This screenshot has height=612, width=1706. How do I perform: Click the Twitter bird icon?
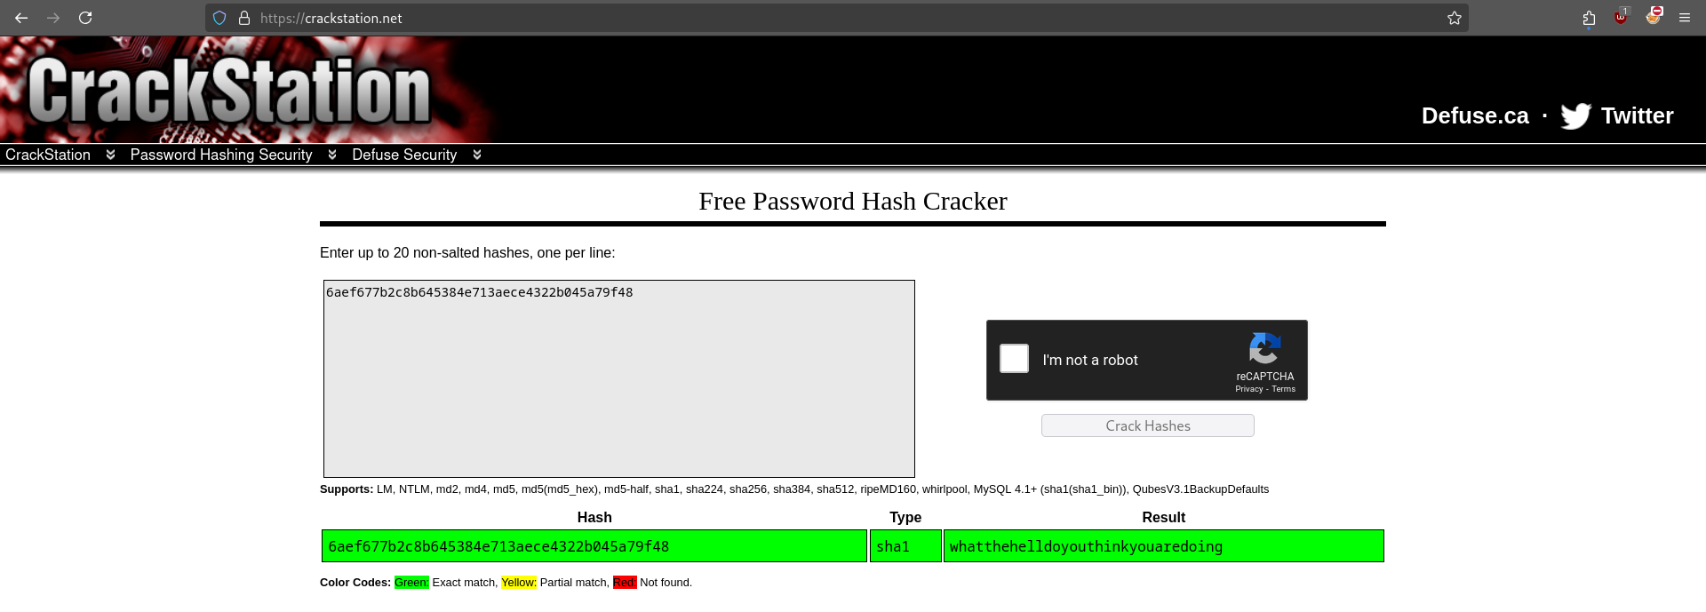pyautogui.click(x=1575, y=116)
